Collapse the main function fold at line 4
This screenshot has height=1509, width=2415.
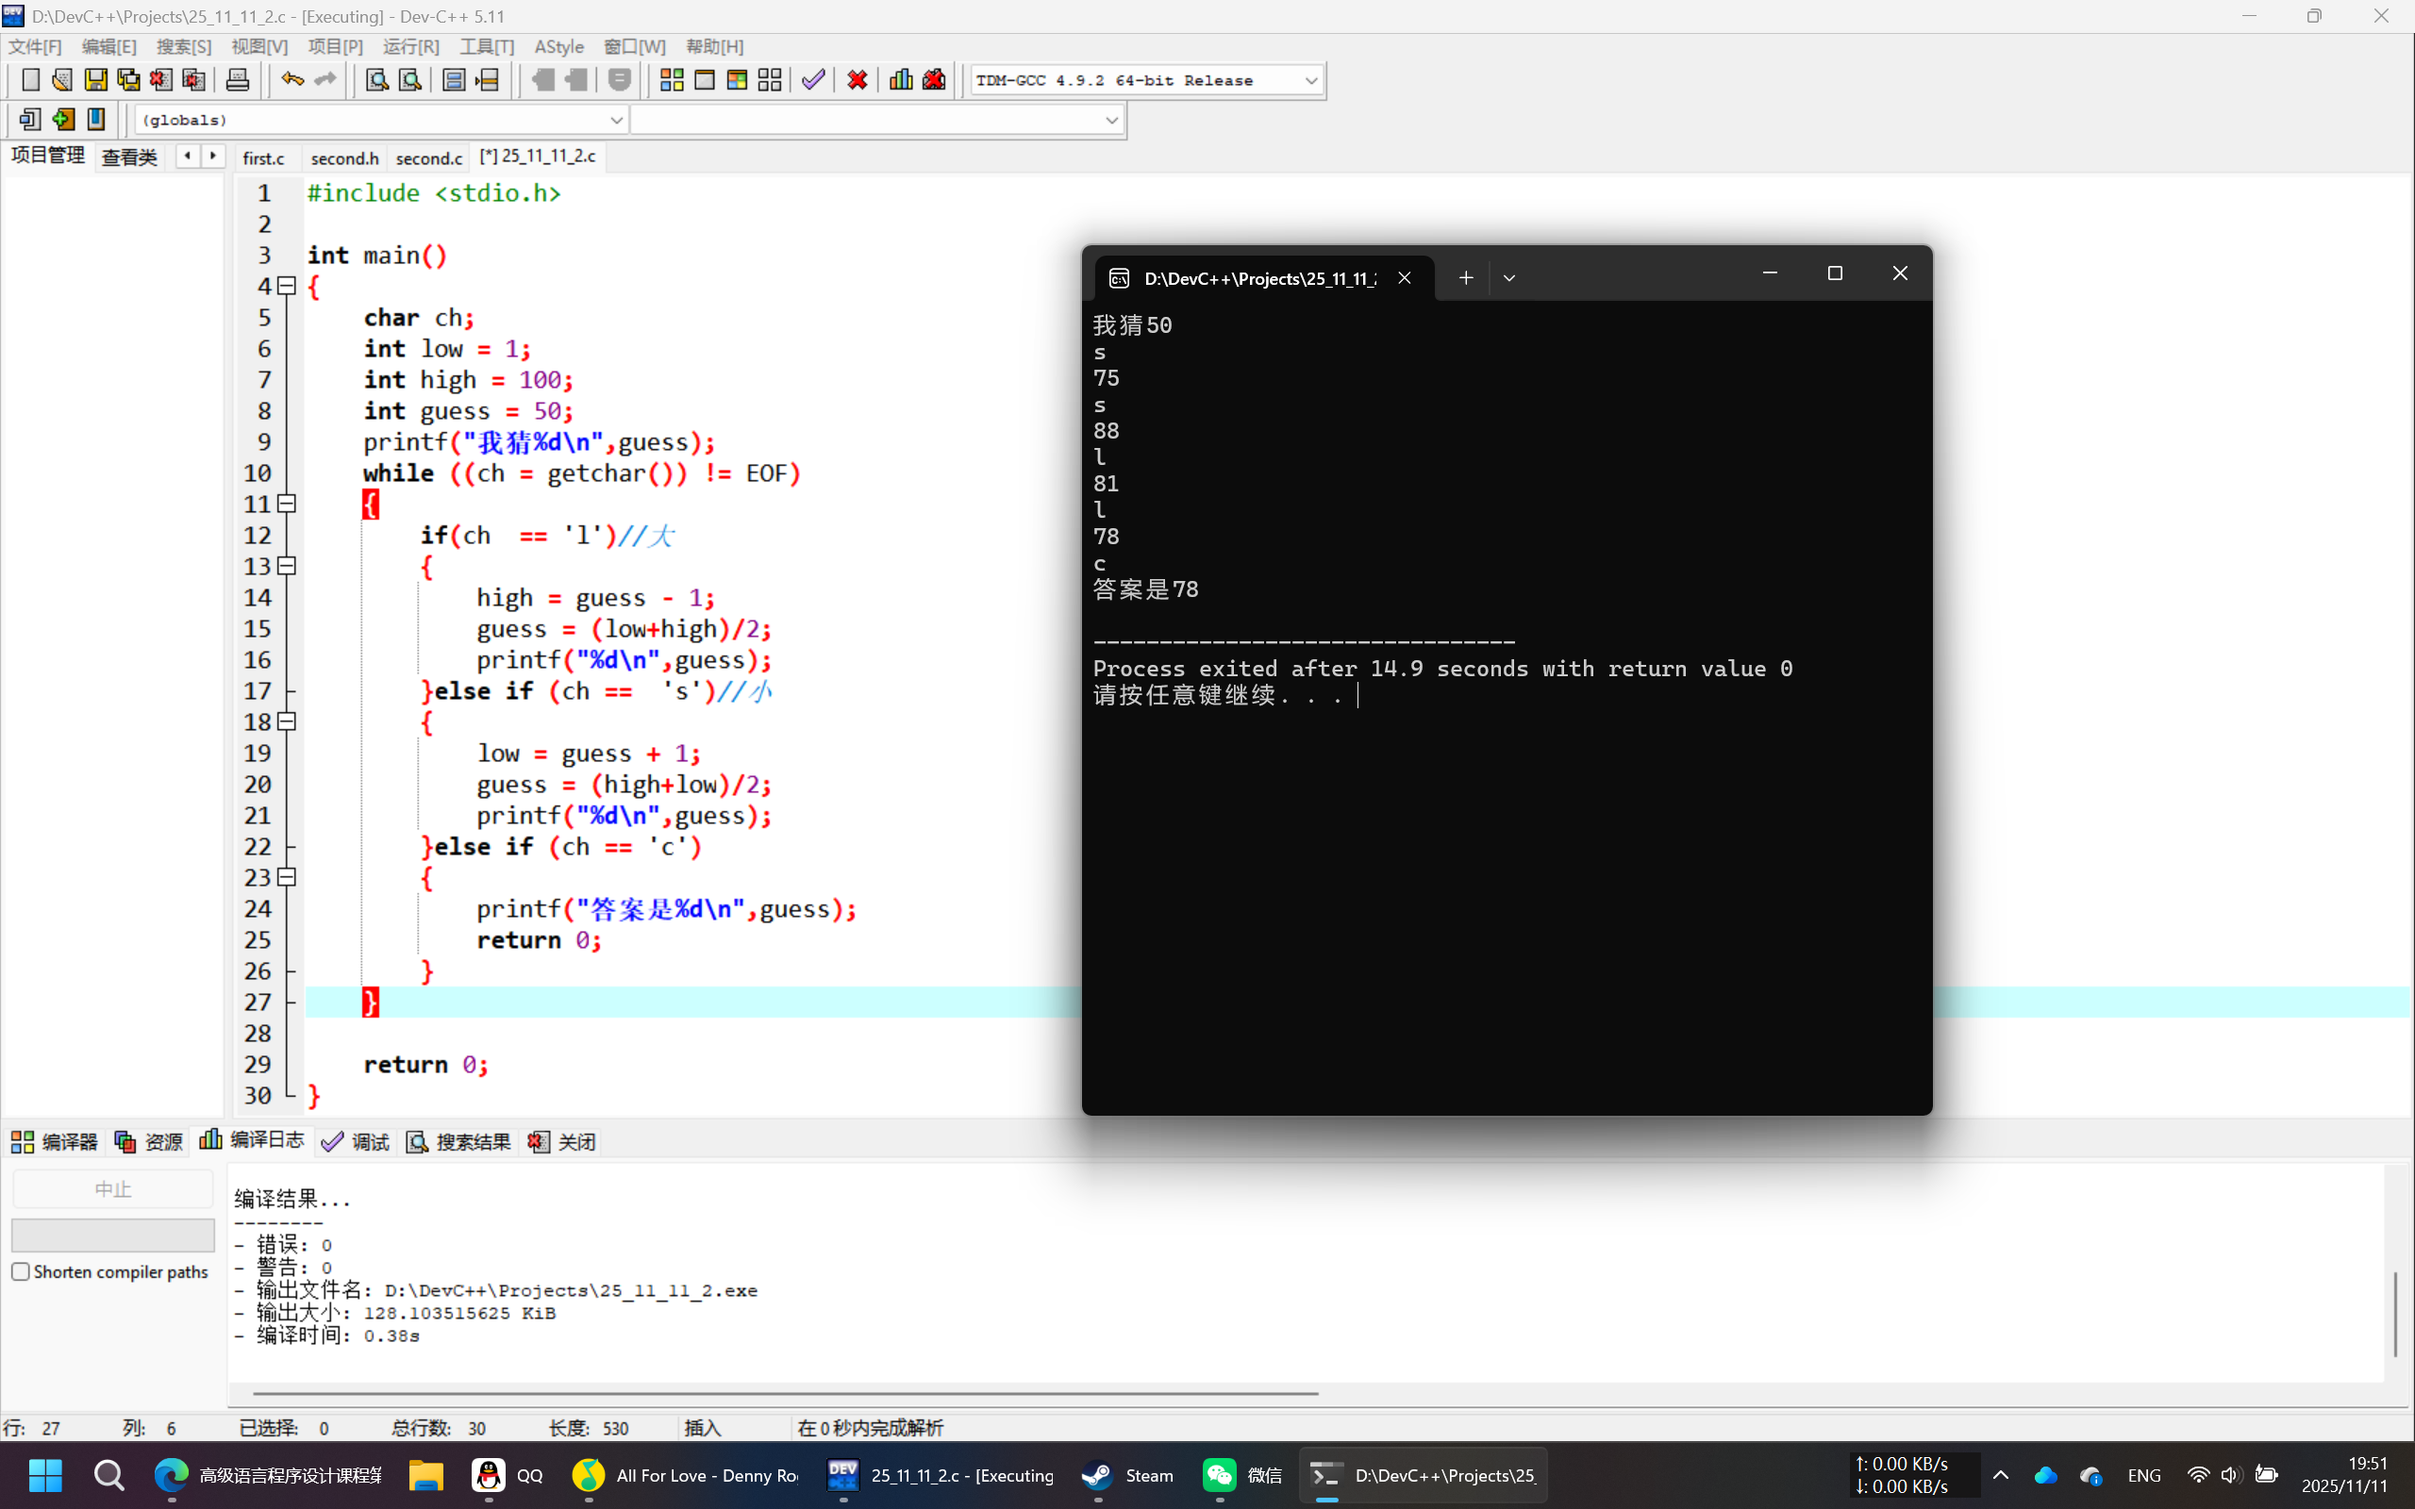288,287
